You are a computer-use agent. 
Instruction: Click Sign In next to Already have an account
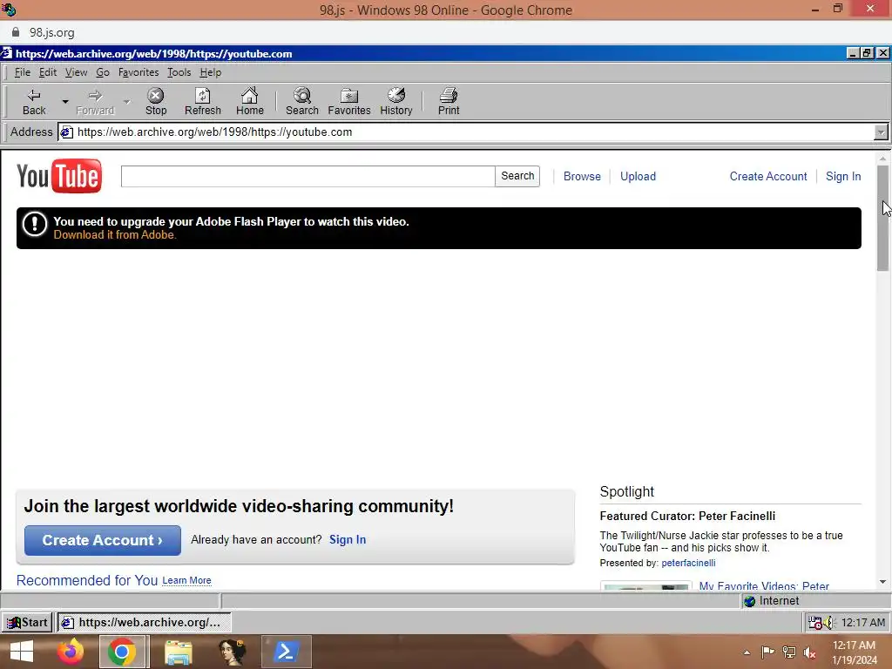pos(348,539)
